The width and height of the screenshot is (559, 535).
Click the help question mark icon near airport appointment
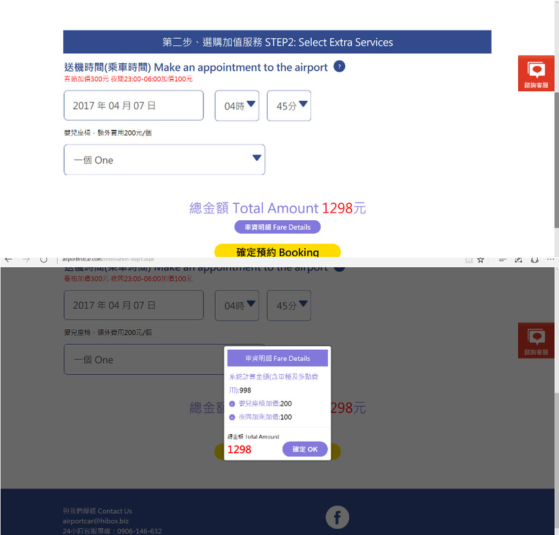coord(340,67)
